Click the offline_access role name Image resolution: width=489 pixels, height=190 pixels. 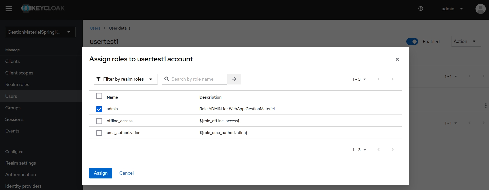(x=120, y=121)
